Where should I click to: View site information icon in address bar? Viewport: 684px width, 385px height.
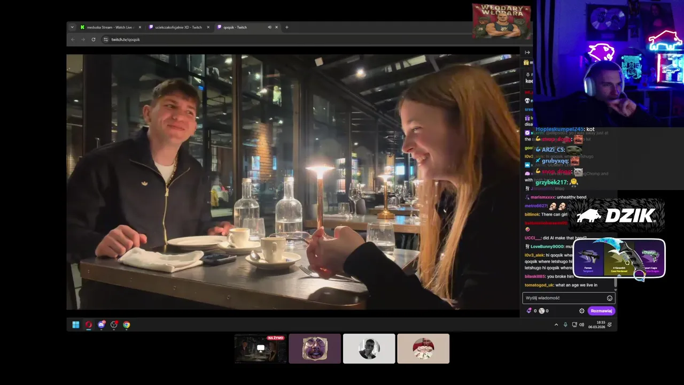coord(106,40)
